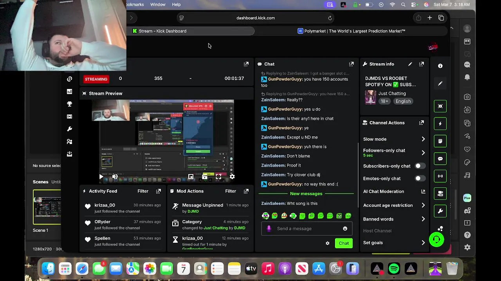Screen dimensions: 501x281
Task: Click the Just Chatting category thumbnail
Action: (x=370, y=97)
